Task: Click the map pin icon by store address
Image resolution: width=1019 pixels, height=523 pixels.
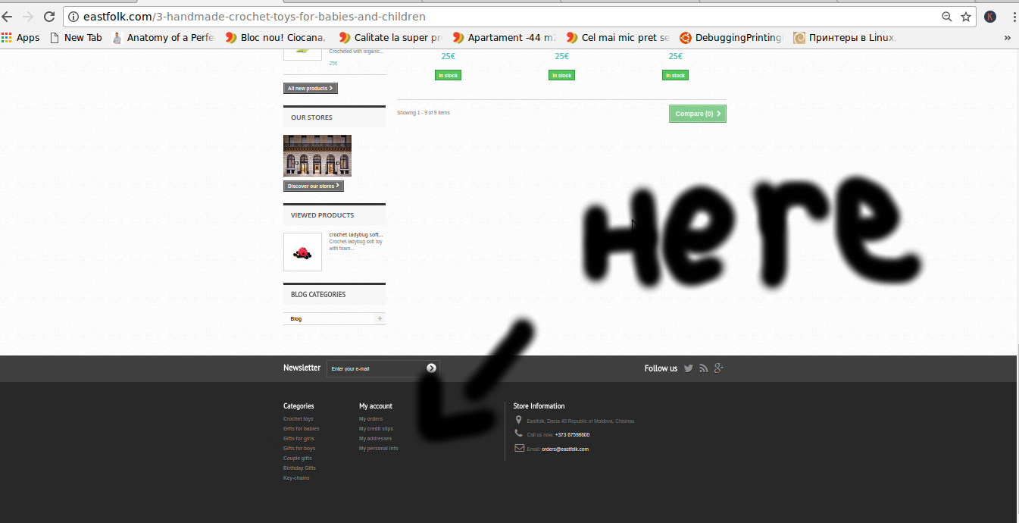Action: tap(518, 420)
